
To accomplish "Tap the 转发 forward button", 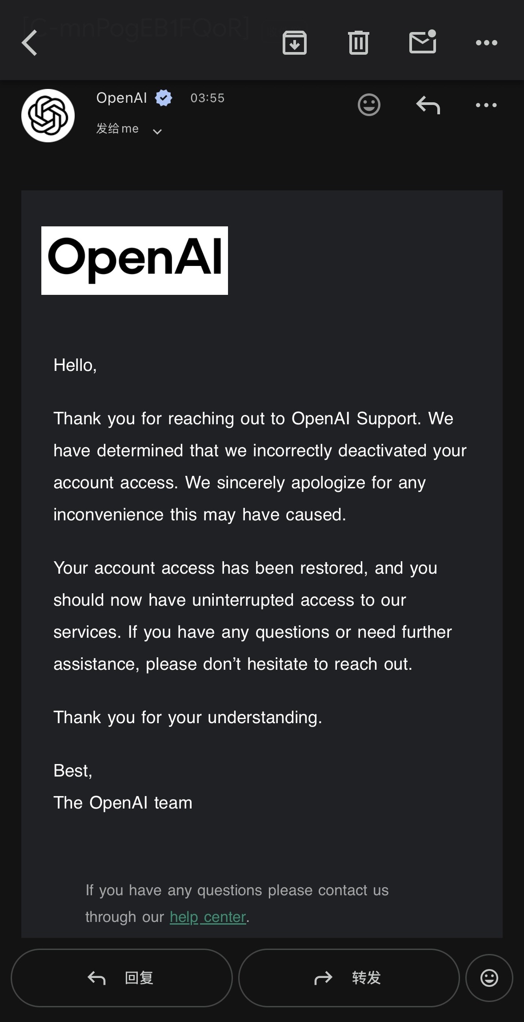I will [349, 978].
